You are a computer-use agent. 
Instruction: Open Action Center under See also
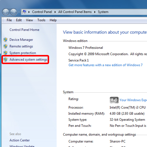point(20,140)
